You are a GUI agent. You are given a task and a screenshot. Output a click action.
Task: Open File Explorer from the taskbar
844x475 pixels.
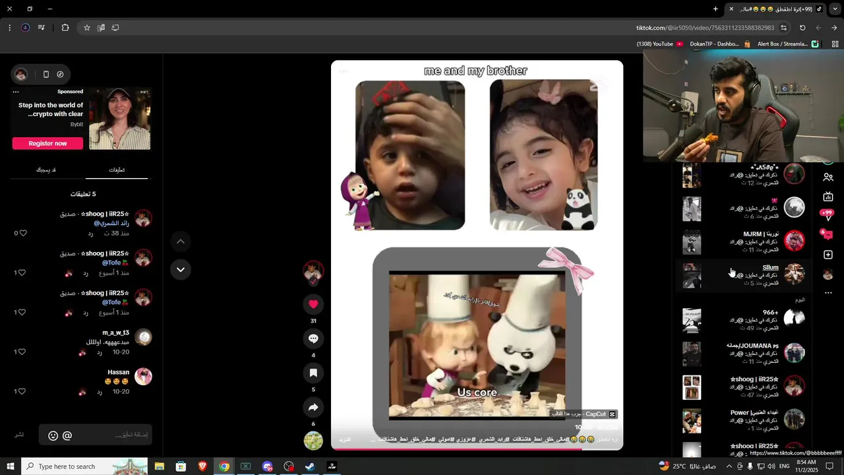point(160,466)
